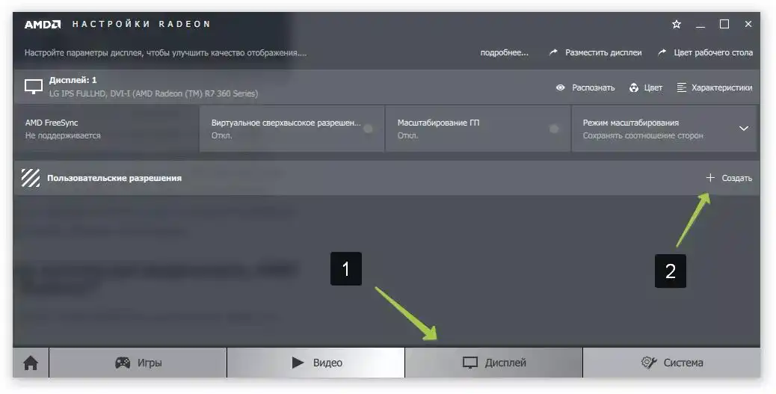Viewport: 776px width, 394px height.
Task: Click the Цвет color wheel icon
Action: pos(634,87)
